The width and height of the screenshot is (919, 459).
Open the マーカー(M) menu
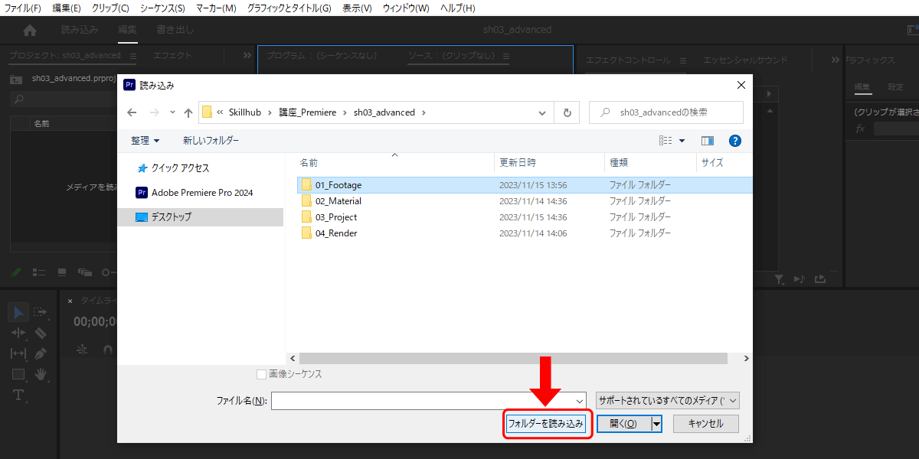click(216, 8)
